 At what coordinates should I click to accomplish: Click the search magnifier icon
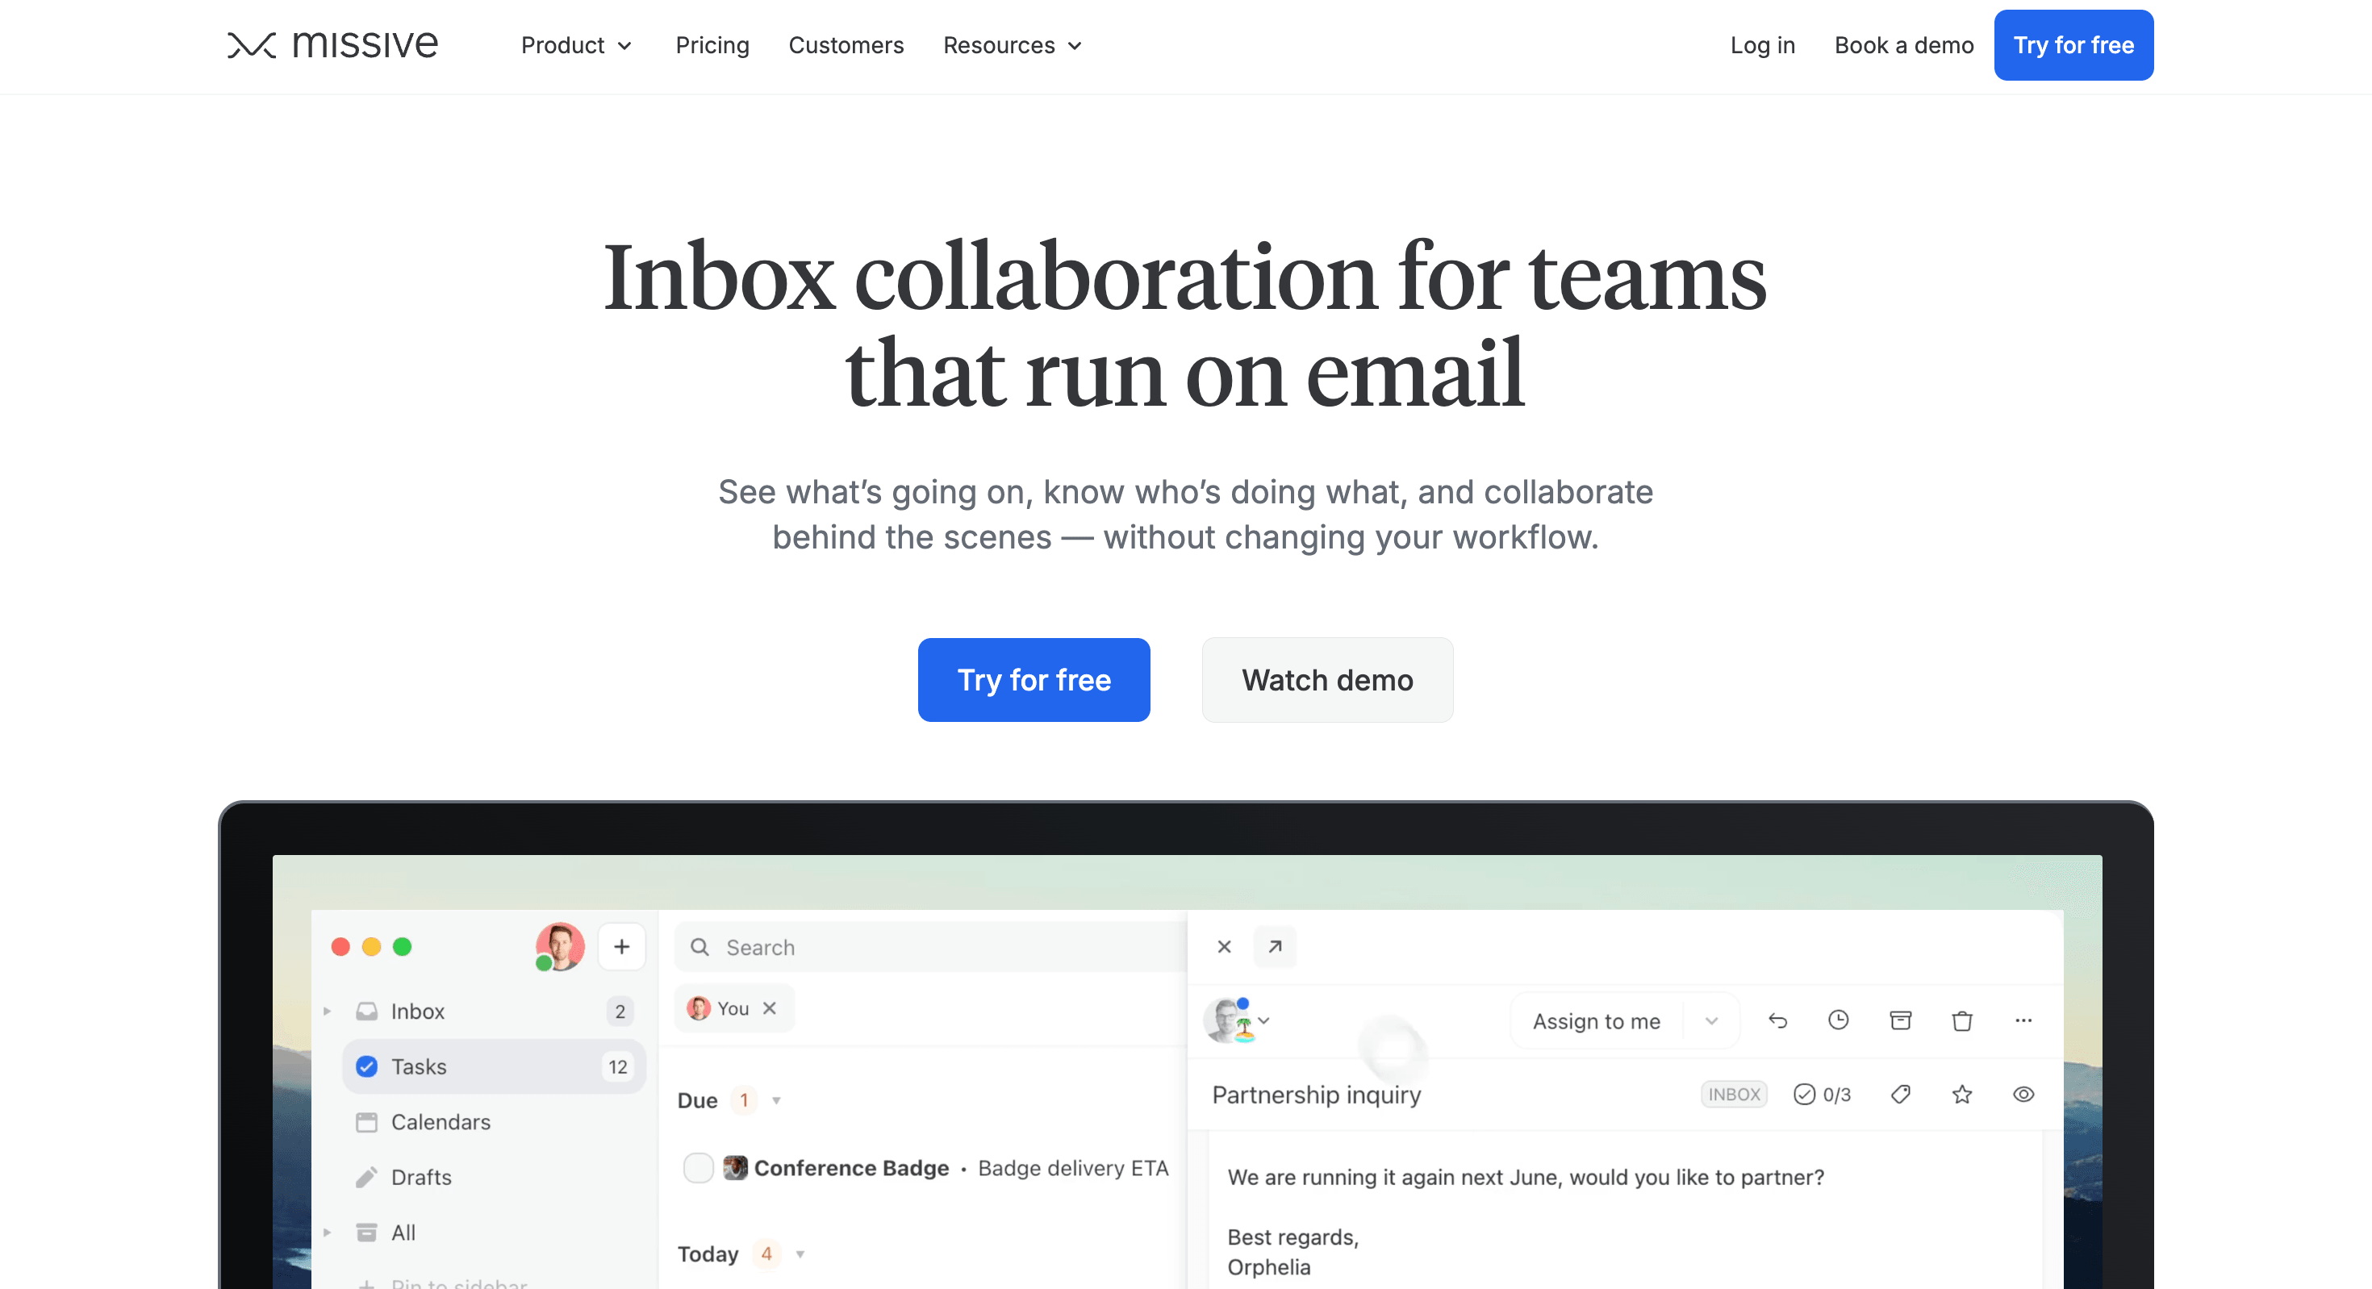[699, 946]
